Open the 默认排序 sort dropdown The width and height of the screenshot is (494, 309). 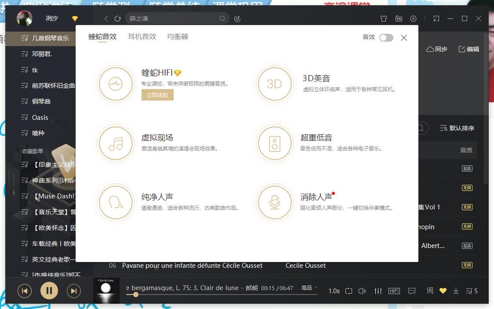[x=458, y=128]
